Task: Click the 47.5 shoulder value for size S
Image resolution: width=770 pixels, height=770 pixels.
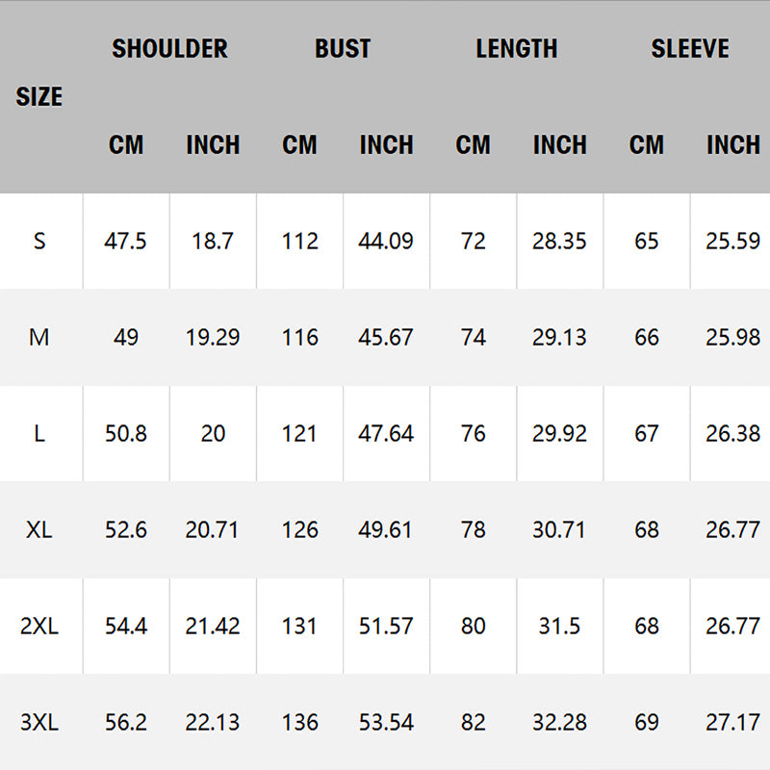Action: click(126, 241)
